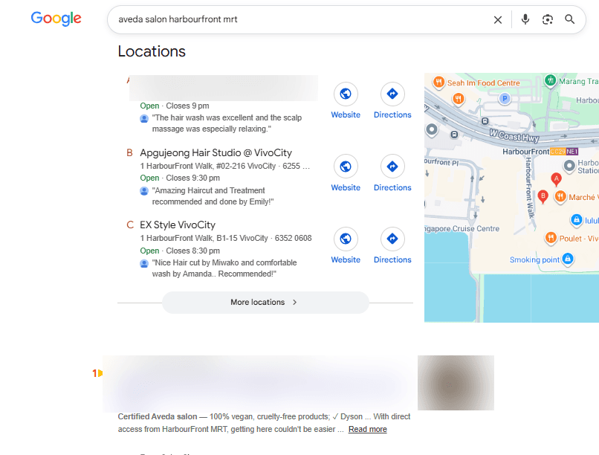Viewport: 599px width, 455px height.
Task: Expand More locations button
Action: point(265,302)
